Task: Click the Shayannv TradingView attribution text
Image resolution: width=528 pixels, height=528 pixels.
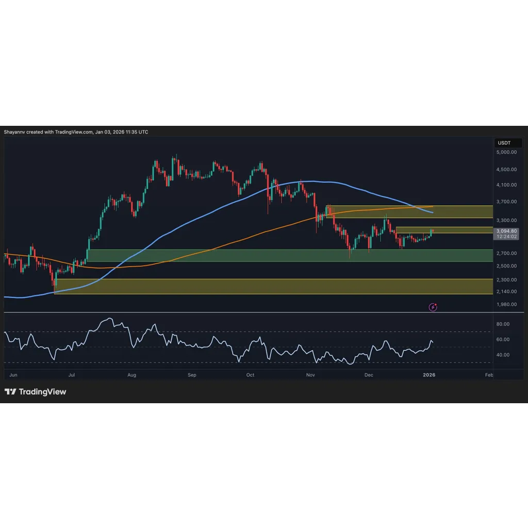Action: pos(76,132)
